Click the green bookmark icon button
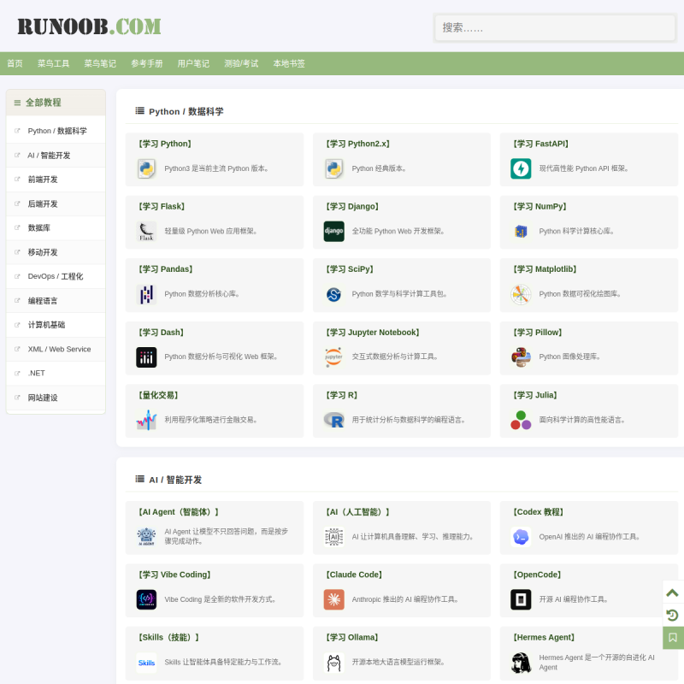The width and height of the screenshot is (684, 684). pos(673,638)
